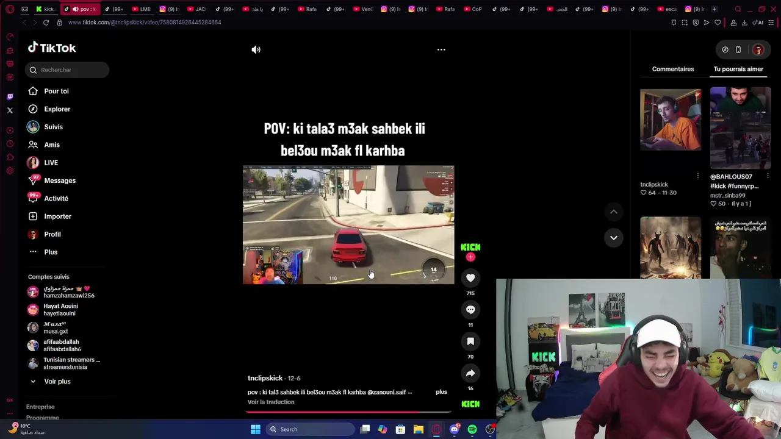Switch to the Commentaires tab

pos(672,69)
